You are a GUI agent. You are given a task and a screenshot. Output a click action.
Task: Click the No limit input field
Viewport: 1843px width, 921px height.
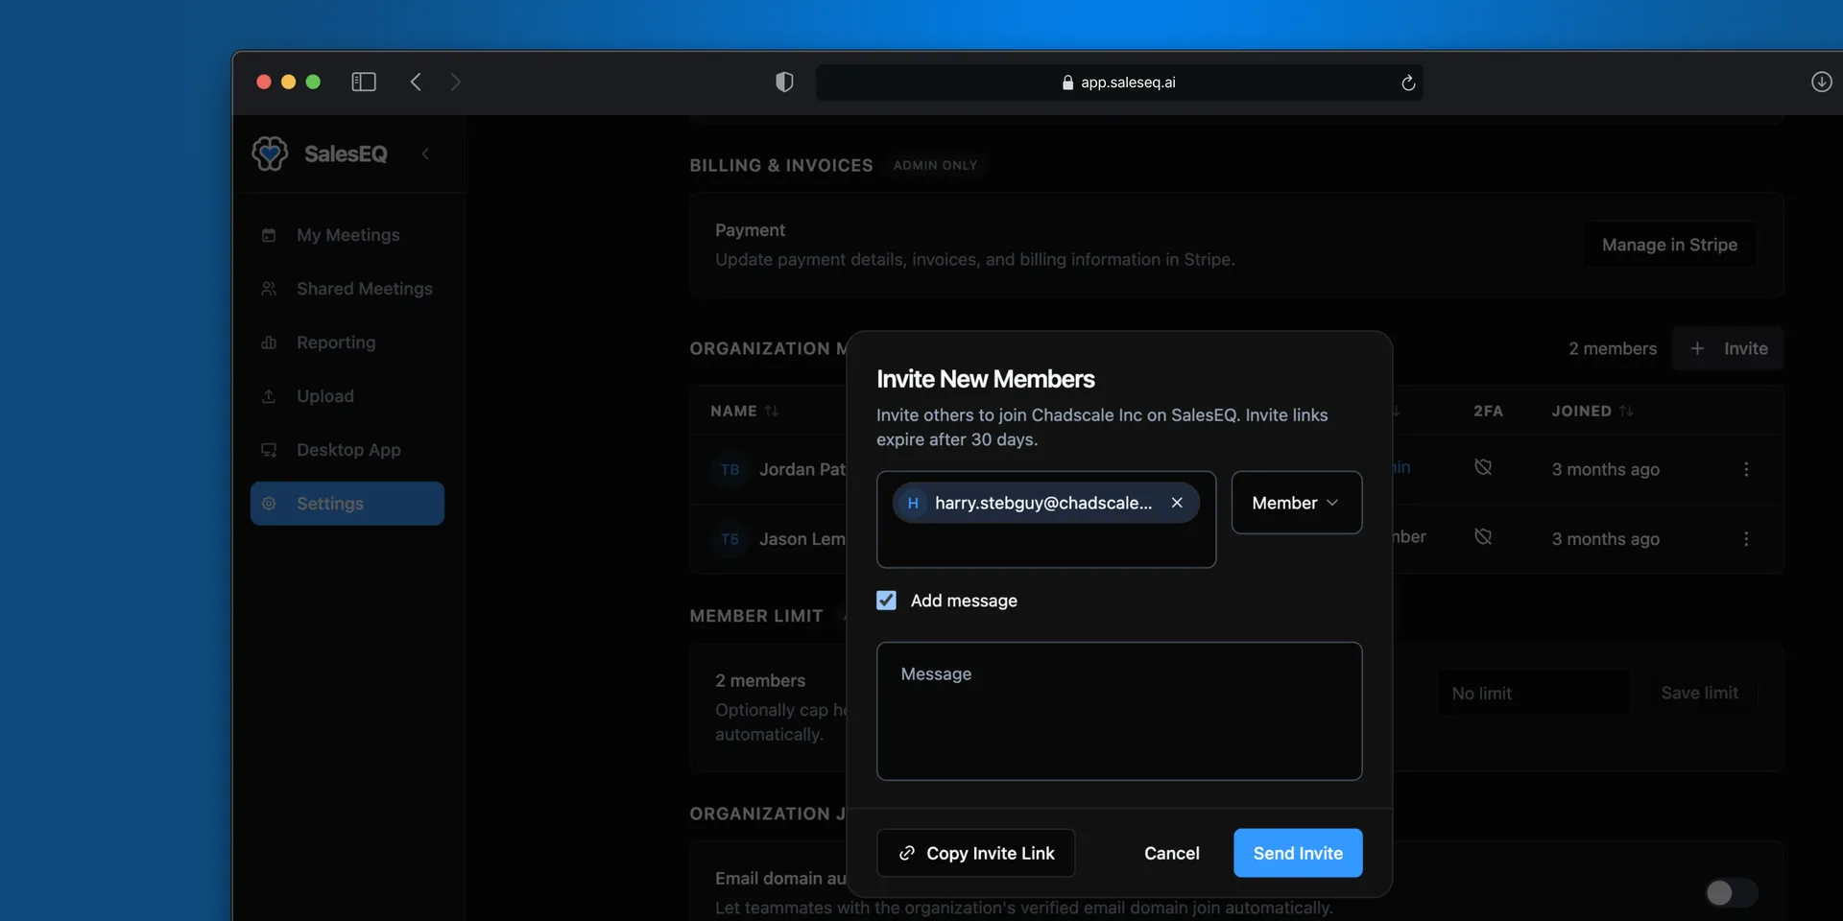1533,693
